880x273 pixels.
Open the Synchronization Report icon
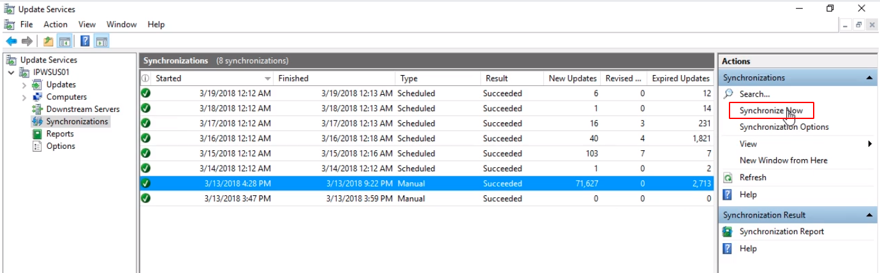(x=728, y=232)
